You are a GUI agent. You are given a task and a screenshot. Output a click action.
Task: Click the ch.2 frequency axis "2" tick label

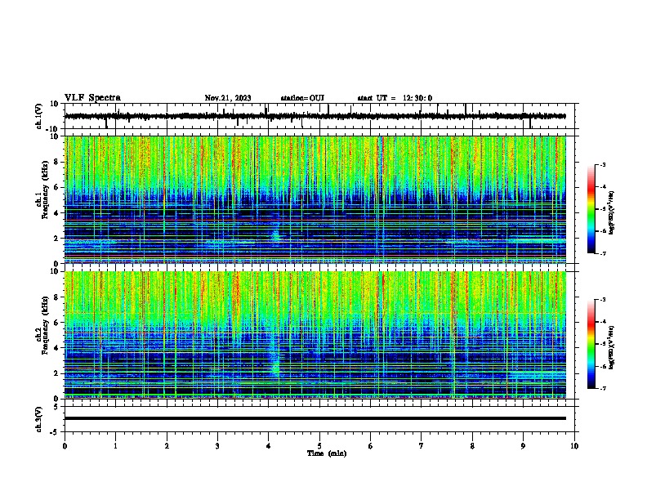click(x=56, y=373)
